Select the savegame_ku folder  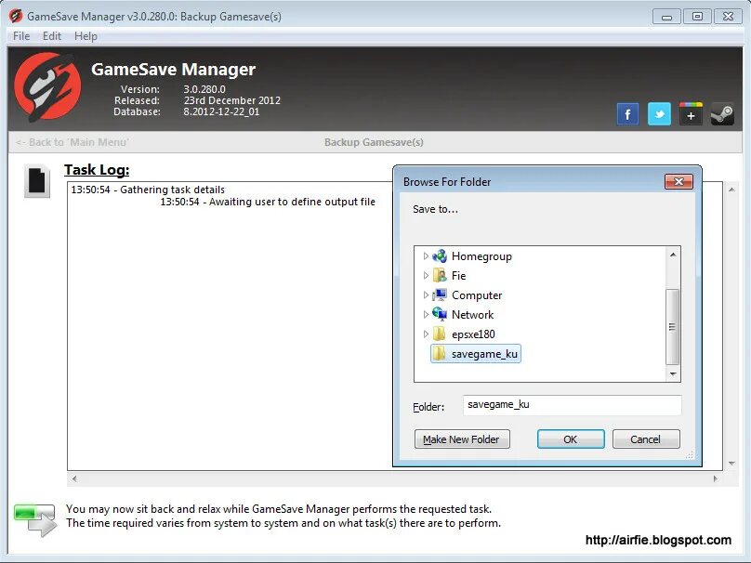(x=483, y=353)
